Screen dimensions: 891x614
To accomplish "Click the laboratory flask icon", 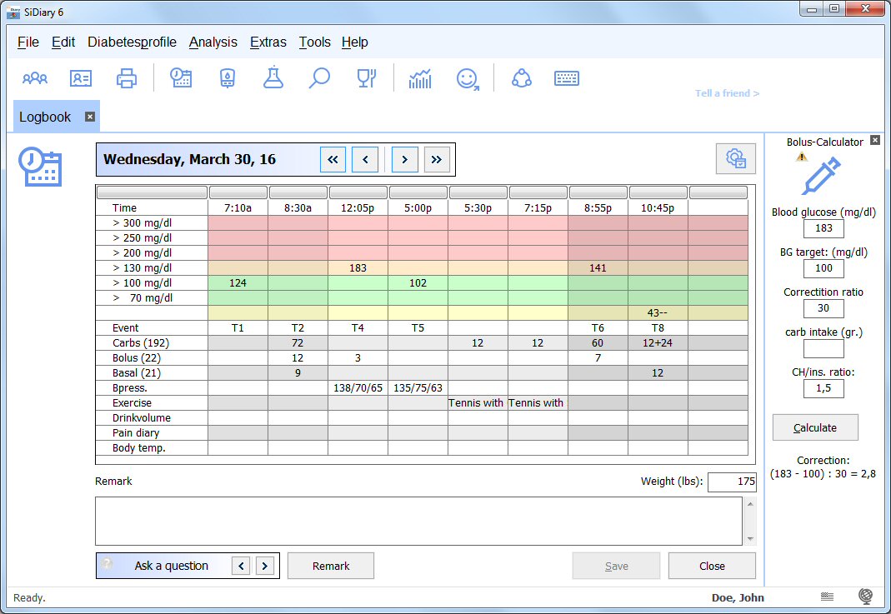I will click(273, 78).
